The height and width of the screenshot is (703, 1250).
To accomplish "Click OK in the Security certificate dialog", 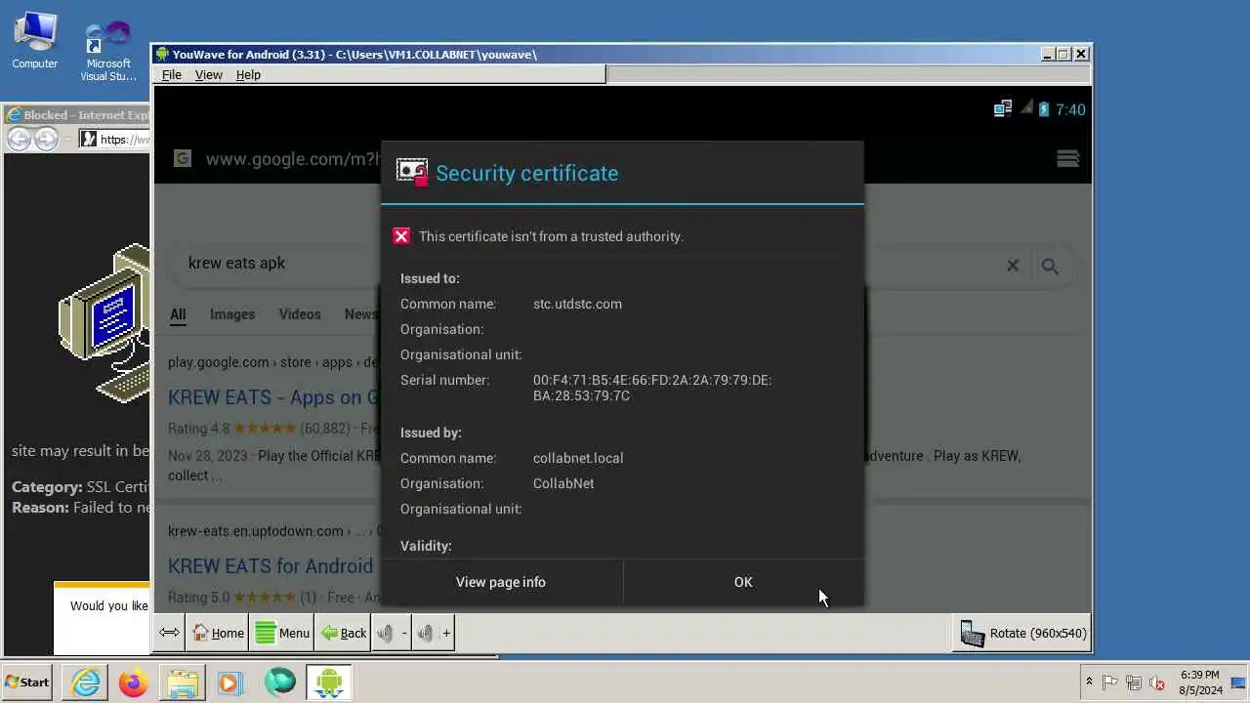I will coord(743,582).
